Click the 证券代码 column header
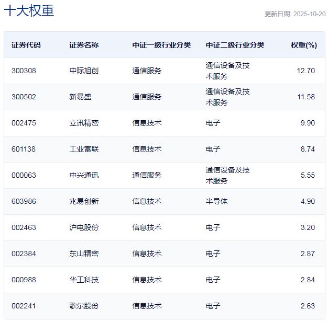 coord(26,45)
